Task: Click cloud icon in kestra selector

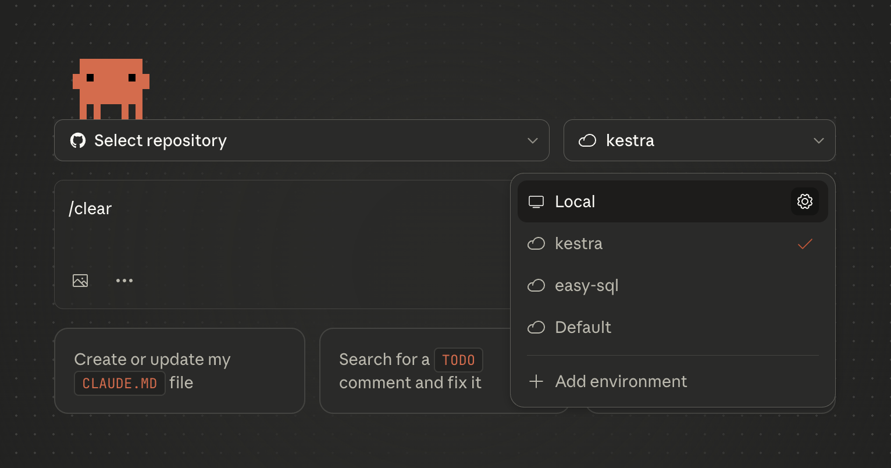Action: click(587, 141)
